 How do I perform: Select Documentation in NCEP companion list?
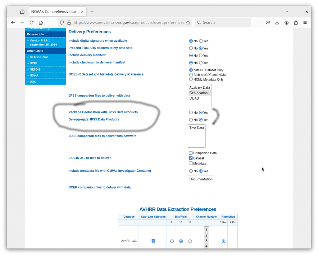[x=201, y=179]
